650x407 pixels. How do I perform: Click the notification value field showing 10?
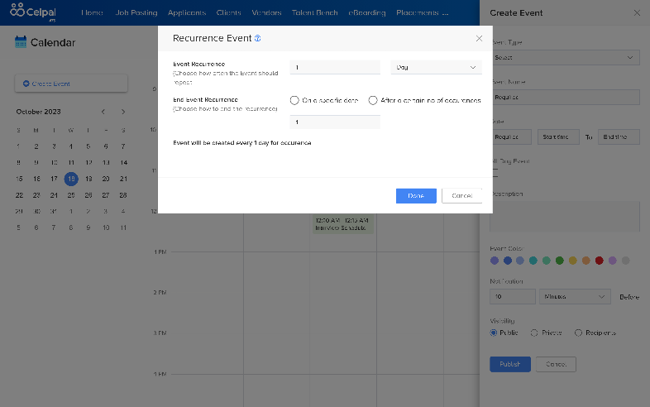(513, 297)
